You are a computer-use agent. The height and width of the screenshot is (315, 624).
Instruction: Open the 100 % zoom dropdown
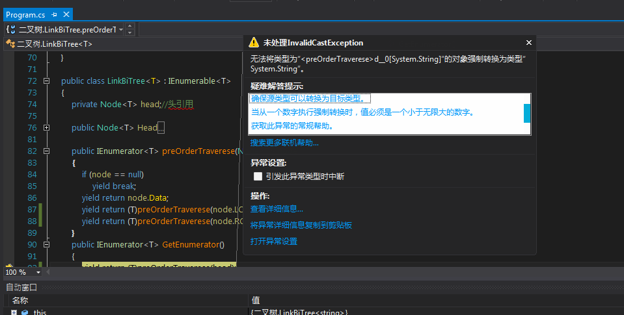coord(38,272)
